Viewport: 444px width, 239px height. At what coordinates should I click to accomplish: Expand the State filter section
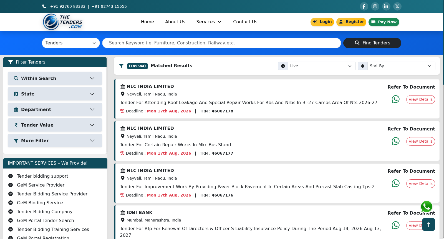[55, 94]
